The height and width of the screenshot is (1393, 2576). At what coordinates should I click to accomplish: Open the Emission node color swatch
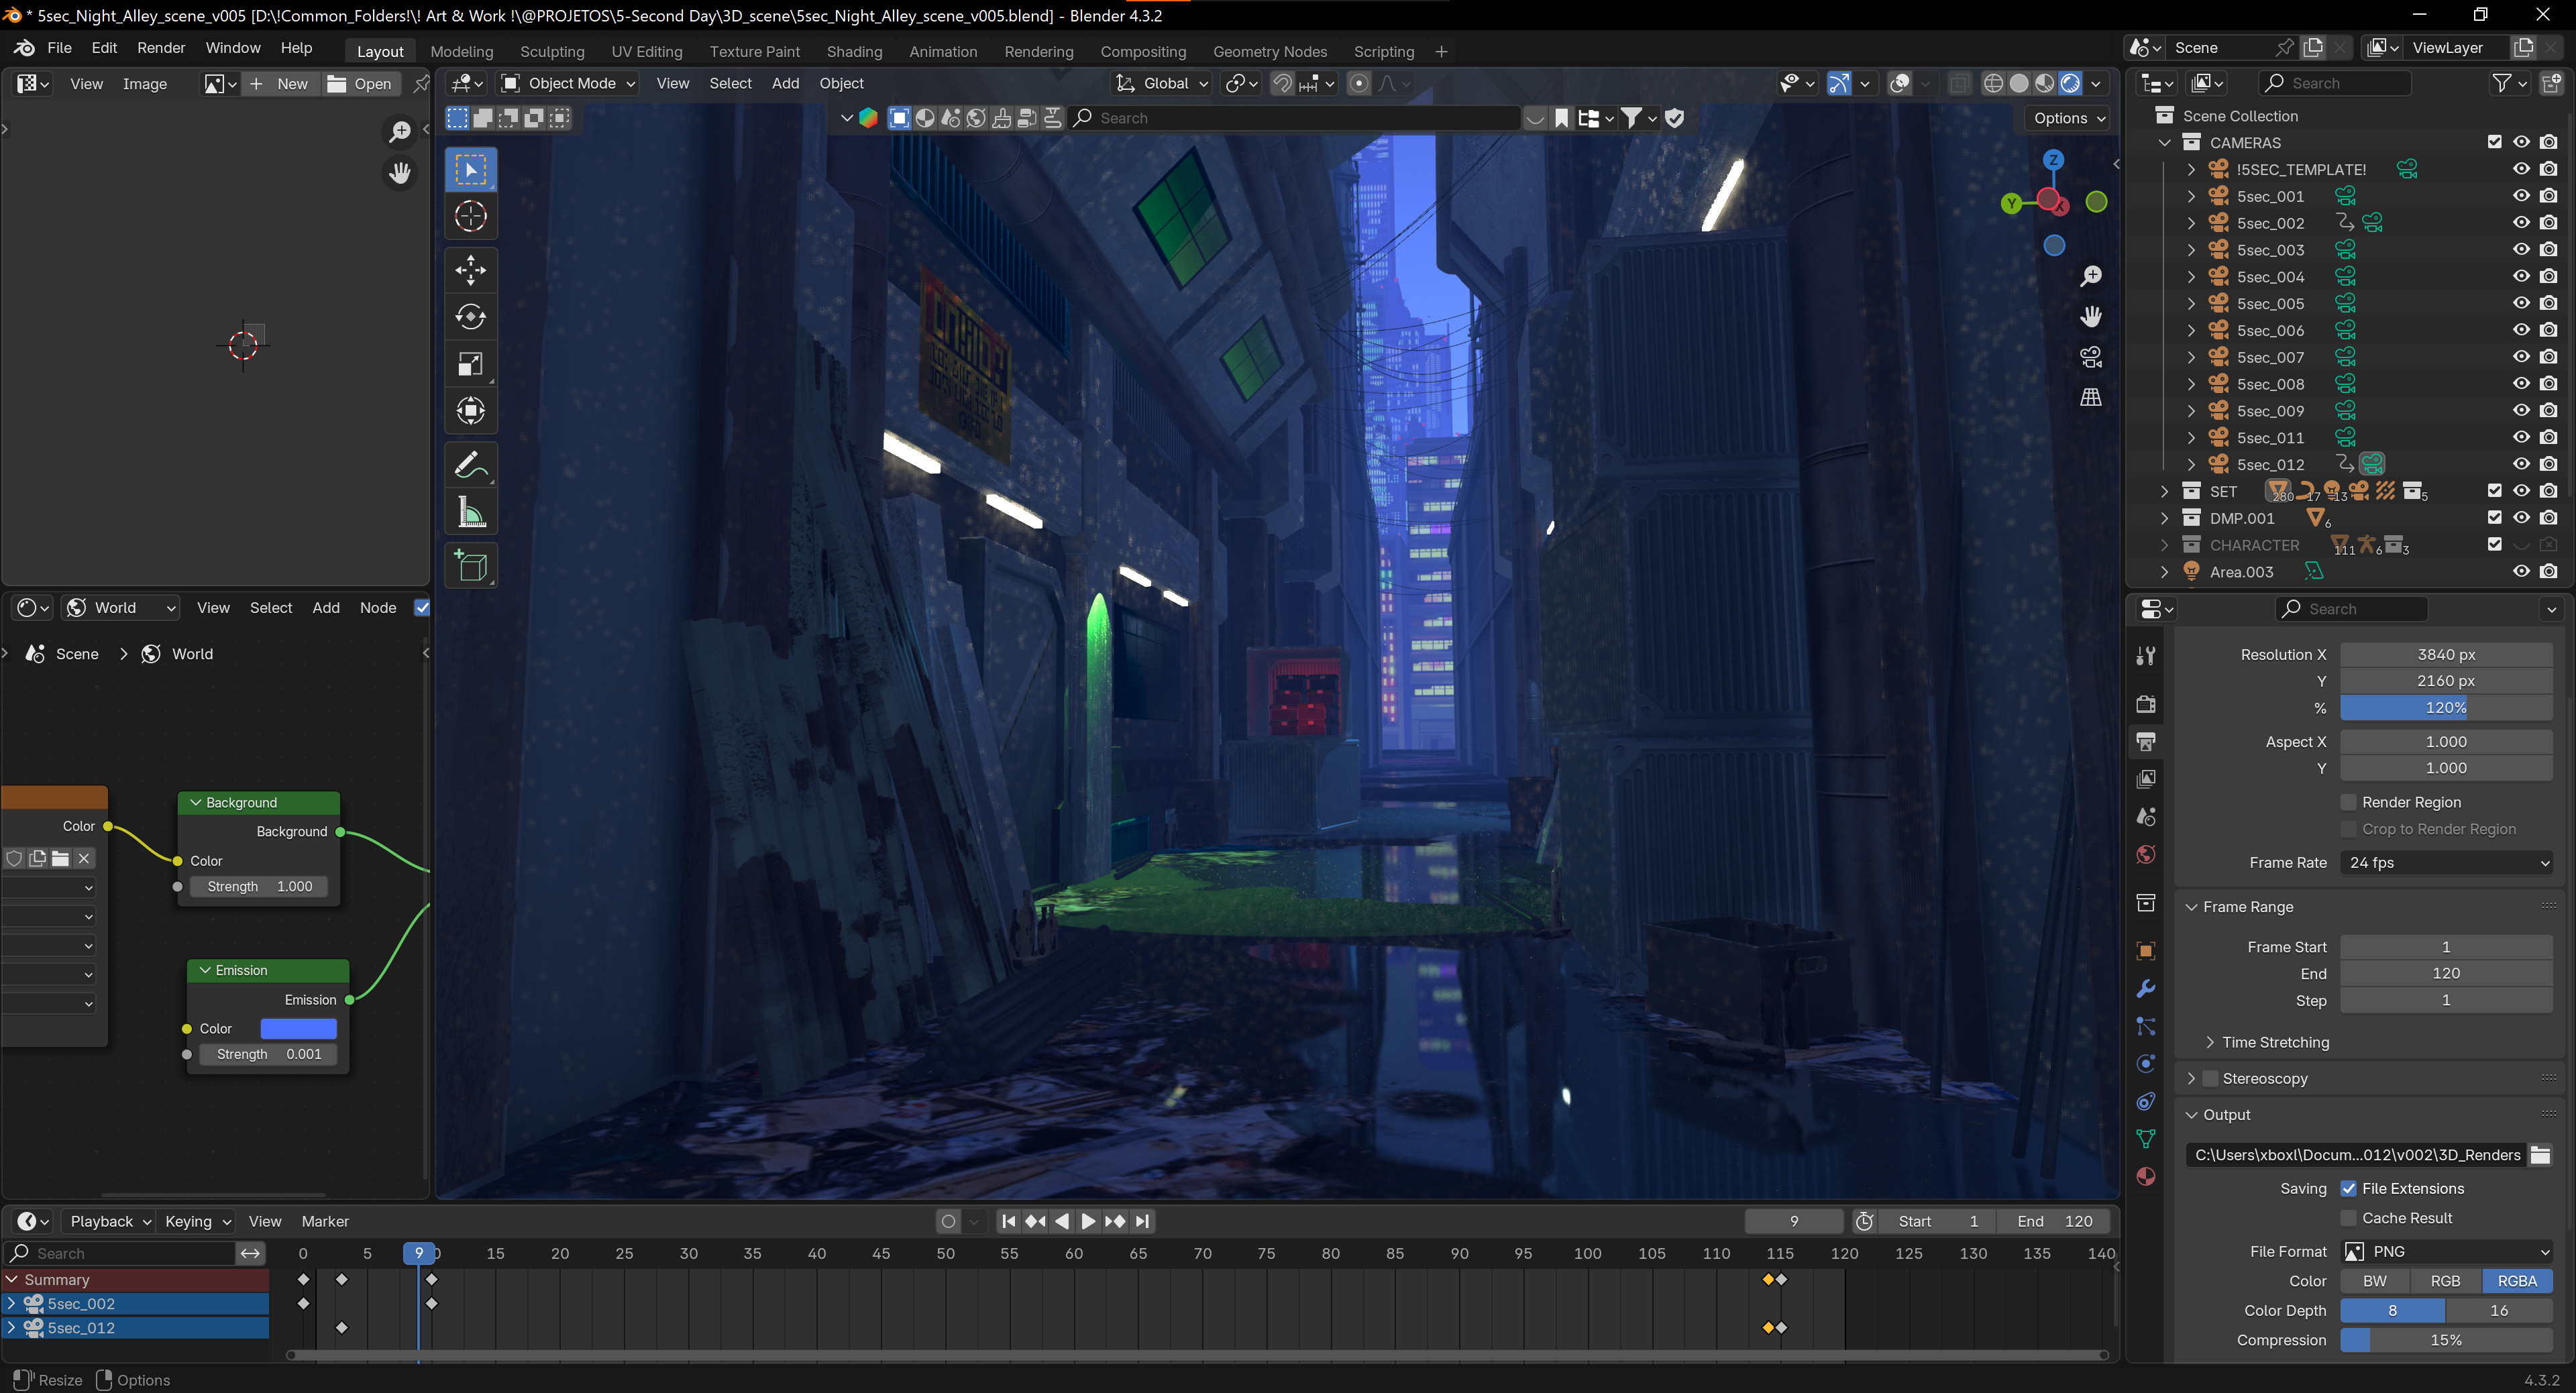[x=298, y=1028]
